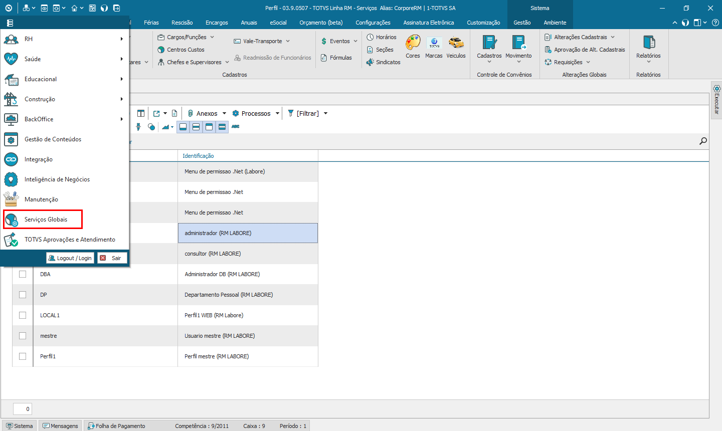Click the Logout / Login button
Screen dimensions: 722x431
tap(70, 258)
